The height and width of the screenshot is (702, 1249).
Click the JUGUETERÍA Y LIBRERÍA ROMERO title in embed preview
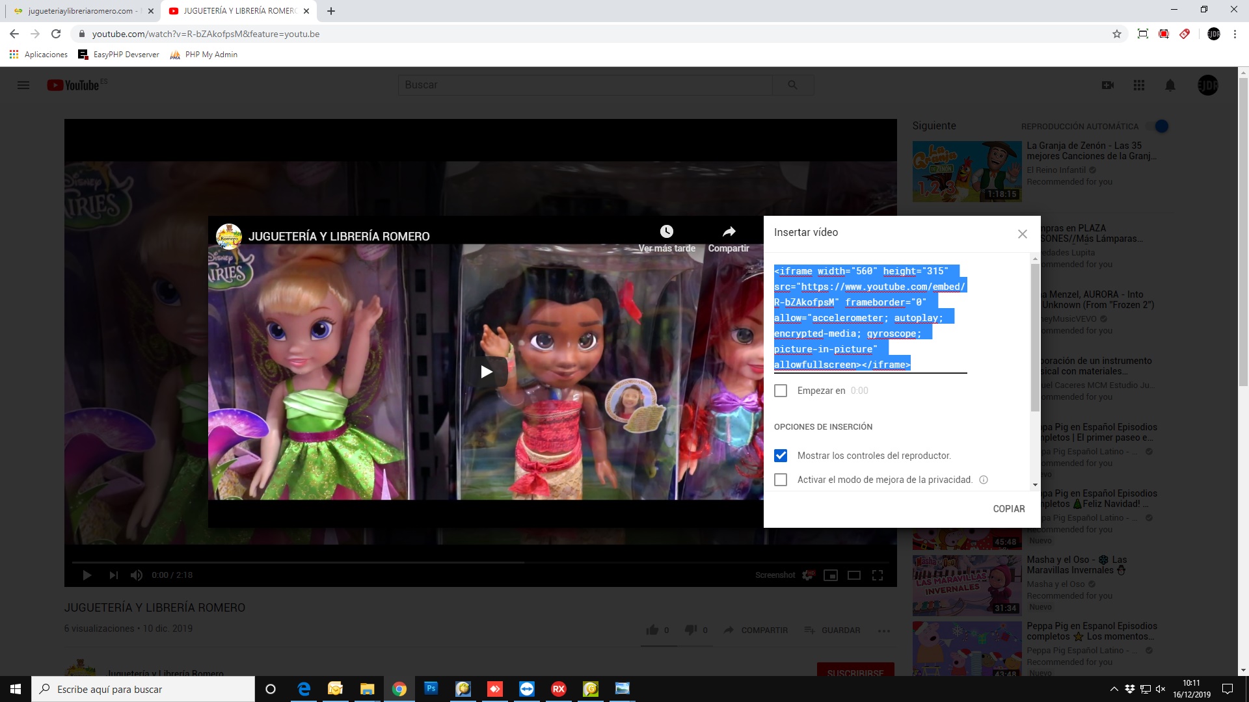339,237
